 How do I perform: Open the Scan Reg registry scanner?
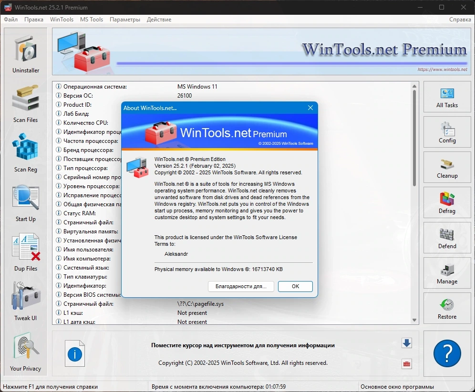coord(26,153)
